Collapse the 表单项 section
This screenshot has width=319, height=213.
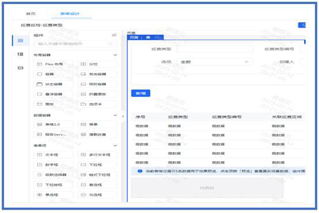pyautogui.click(x=115, y=146)
